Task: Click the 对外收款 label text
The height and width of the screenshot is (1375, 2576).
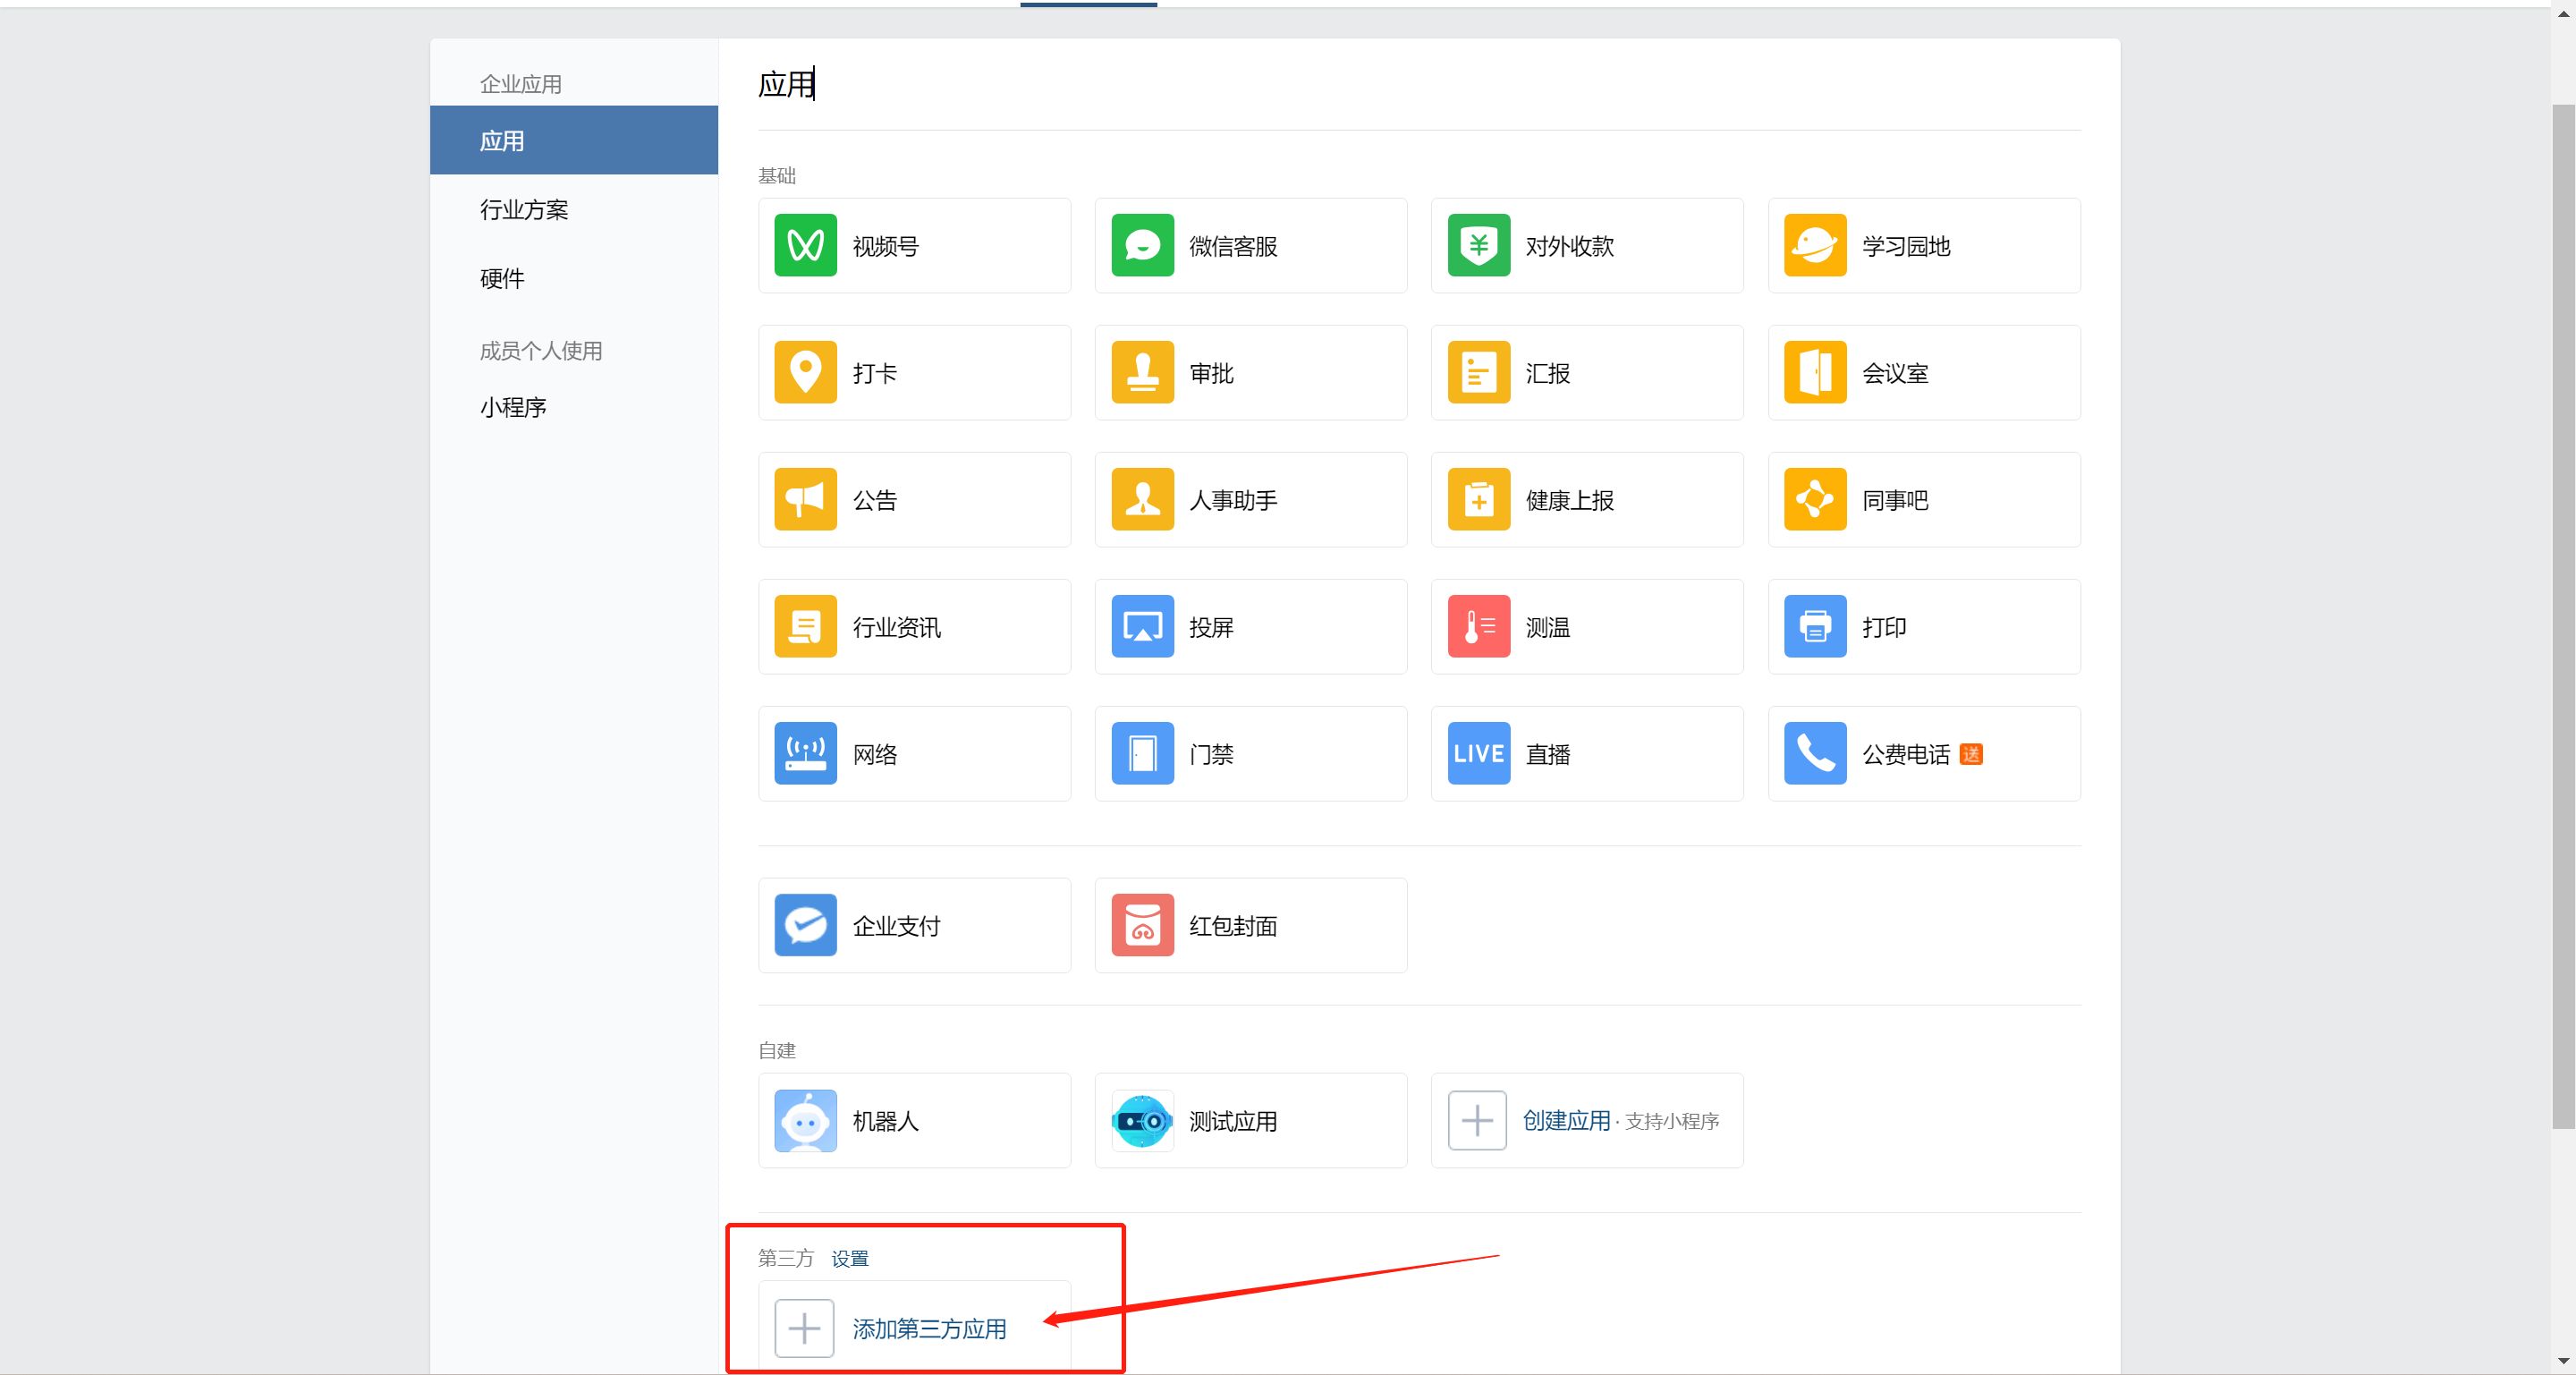Action: 1569,246
